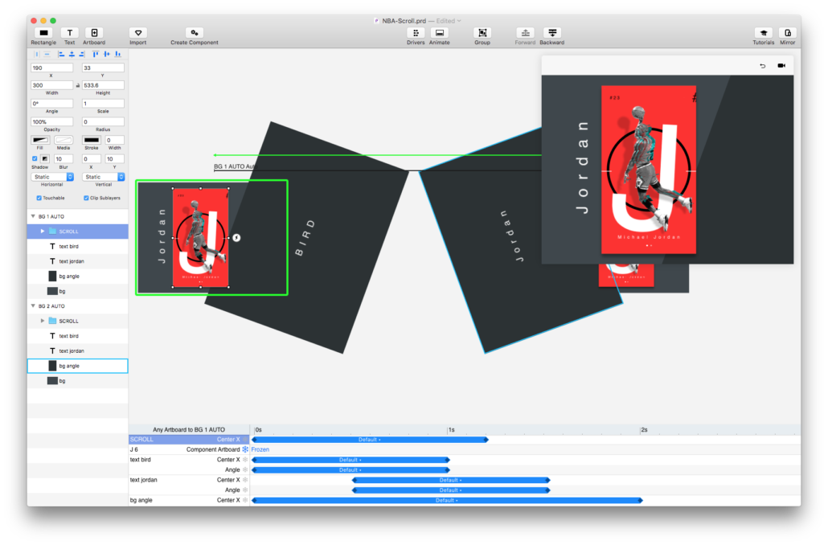Open the document title dropdown chevron
This screenshot has height=545, width=828.
click(x=459, y=21)
